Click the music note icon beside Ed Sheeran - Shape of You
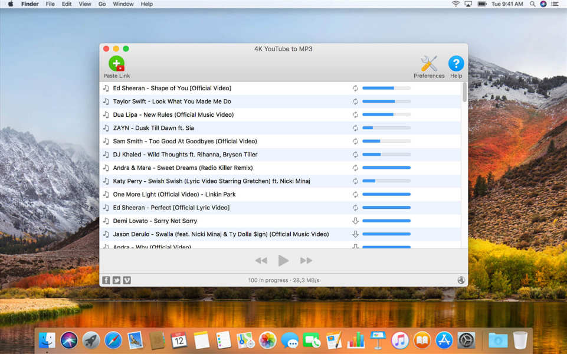This screenshot has height=354, width=567. 106,88
